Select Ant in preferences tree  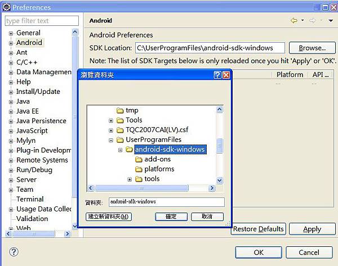pos(22,52)
